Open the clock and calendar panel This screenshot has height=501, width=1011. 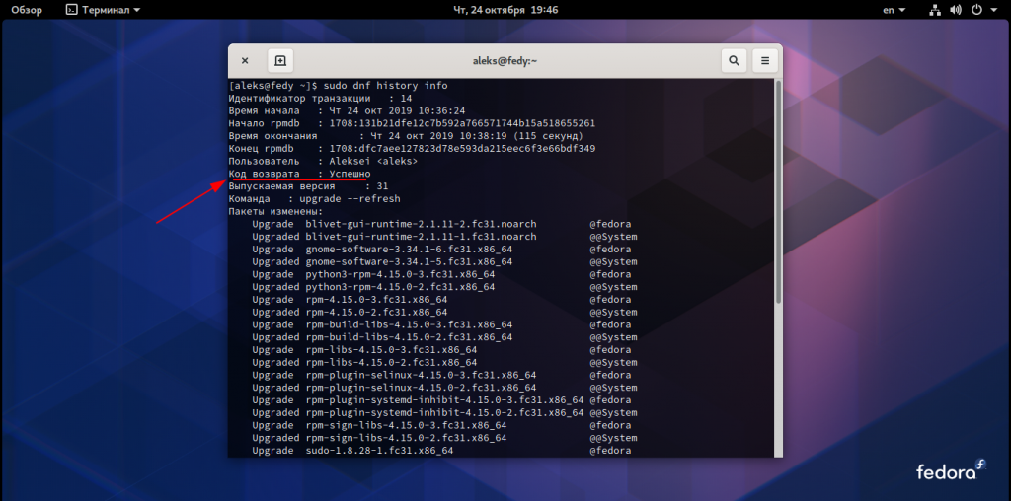505,10
